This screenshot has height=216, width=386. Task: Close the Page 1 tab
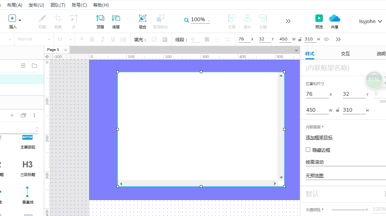[x=65, y=50]
